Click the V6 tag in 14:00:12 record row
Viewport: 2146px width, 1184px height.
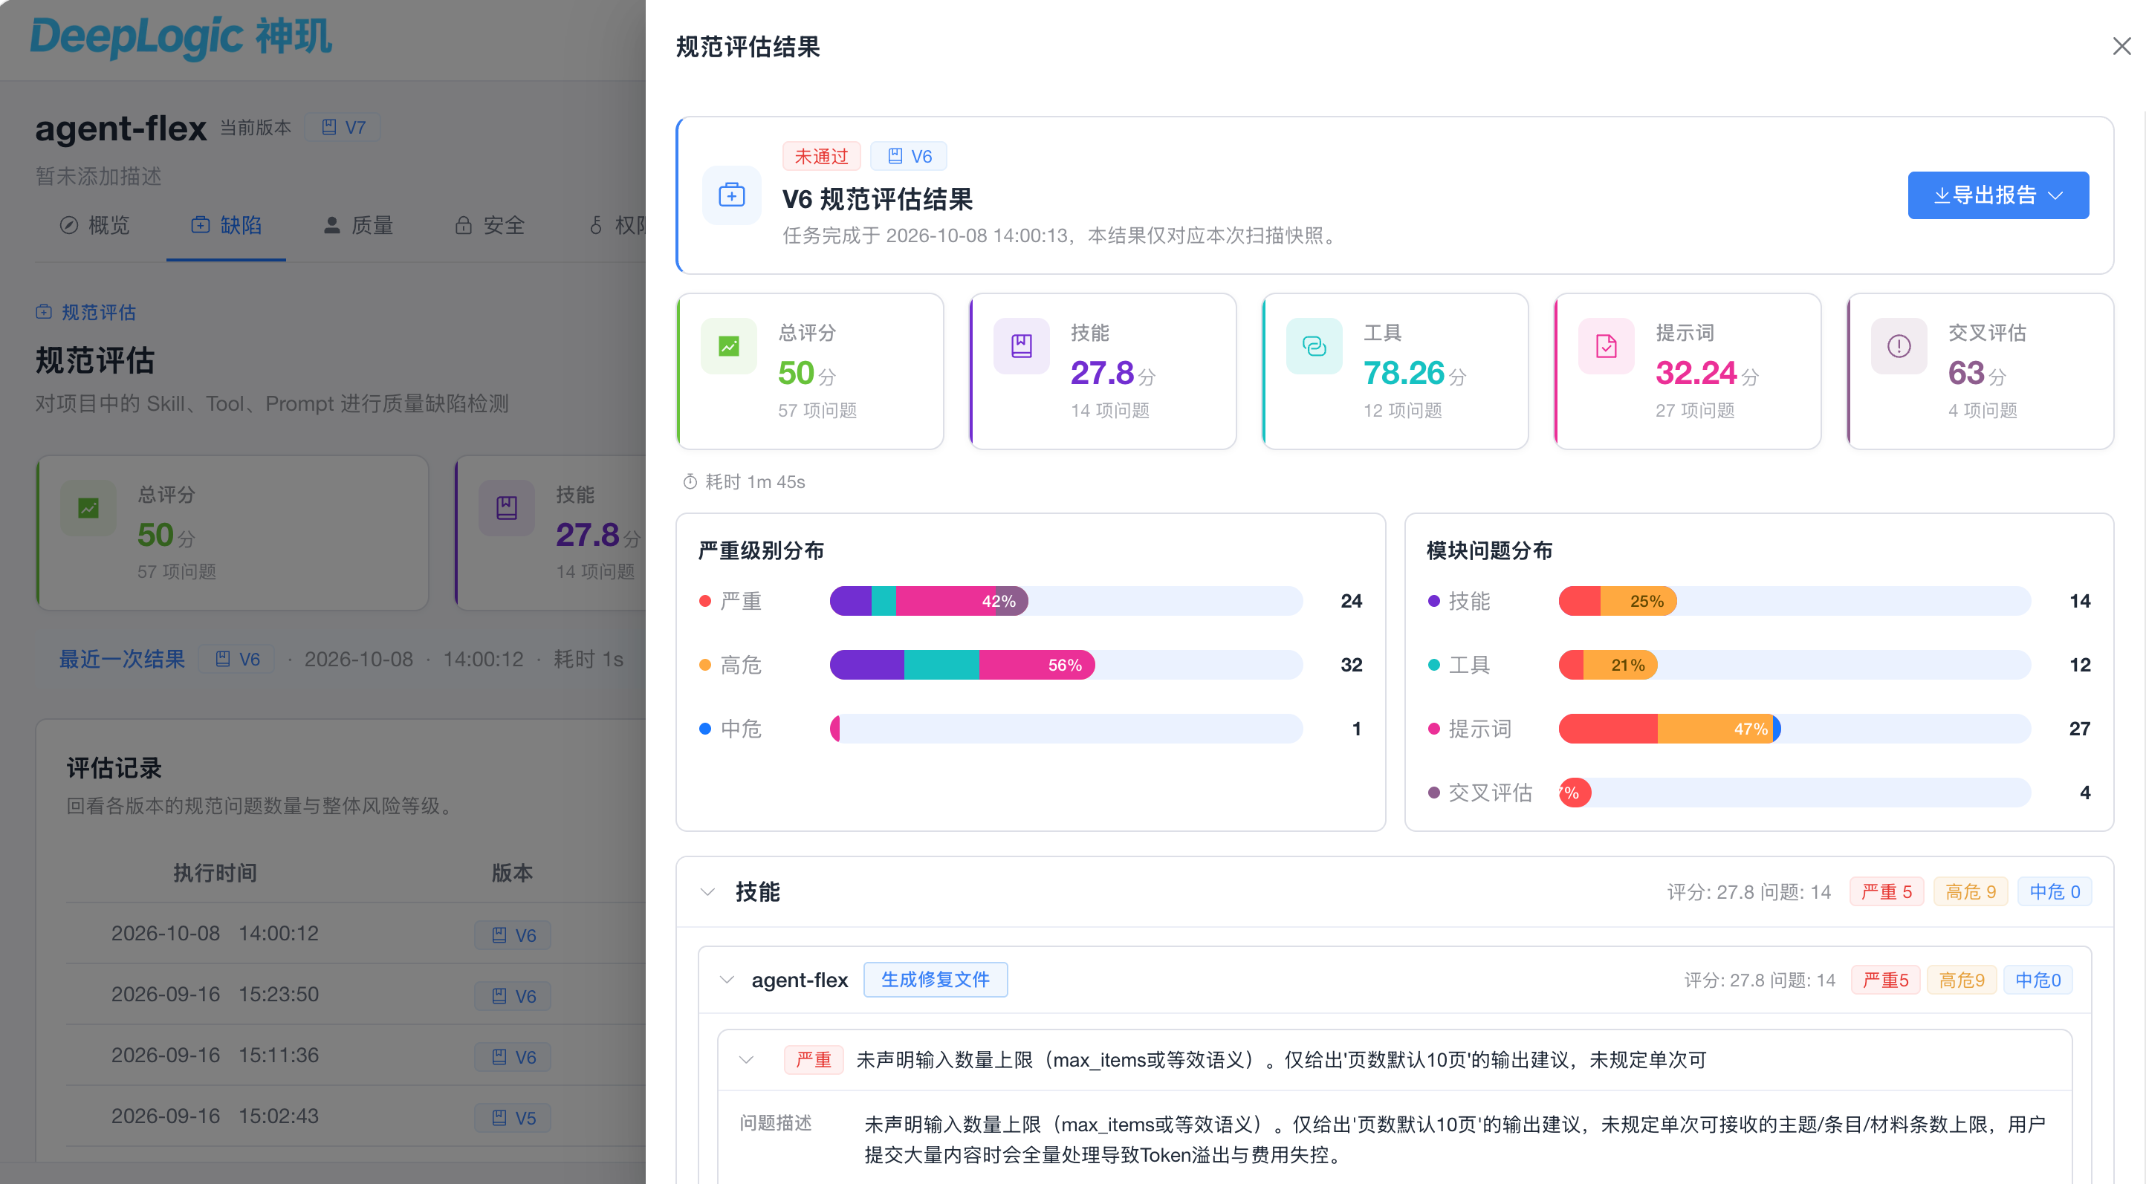(513, 935)
